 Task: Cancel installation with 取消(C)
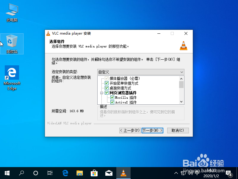(x=178, y=130)
